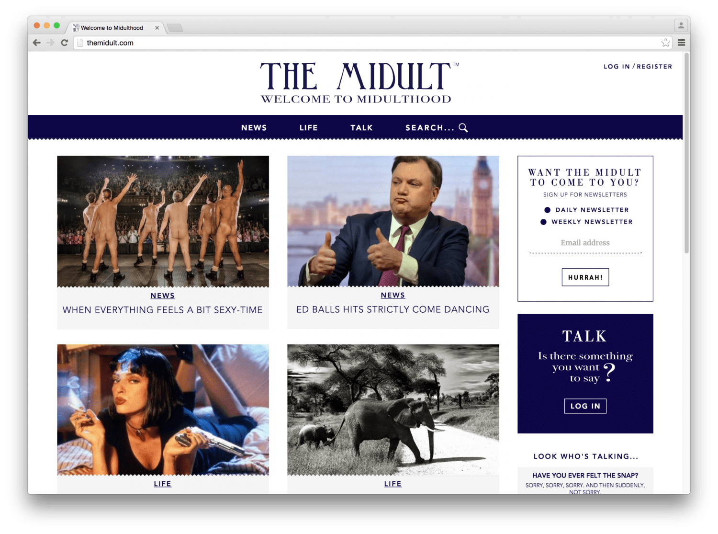Screen dimensions: 718x534
Task: Select the Daily Newsletter radio option
Action: (547, 210)
